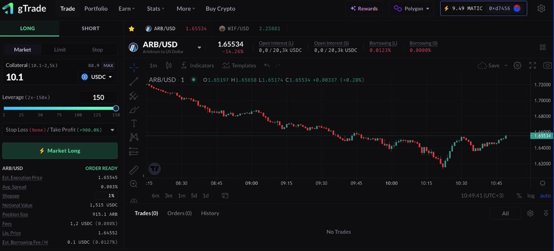Viewport: 554px width, 251px height.
Task: Select the chart zoom-in tool
Action: coord(134,184)
